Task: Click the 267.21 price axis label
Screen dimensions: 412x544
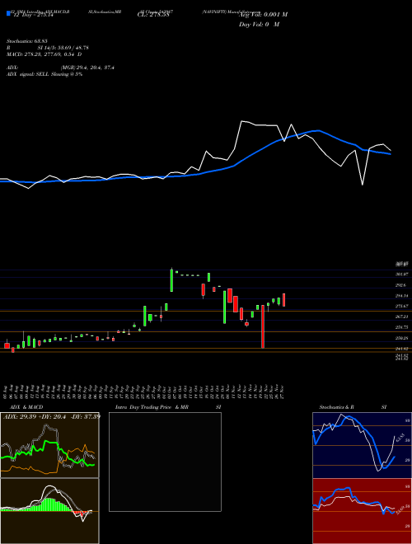Action: [402, 317]
